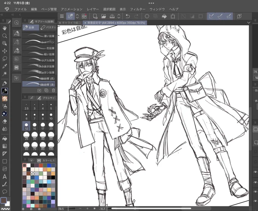Open stepper arrows beside simple mode button
The height and width of the screenshot is (211, 258).
pos(77,16)
